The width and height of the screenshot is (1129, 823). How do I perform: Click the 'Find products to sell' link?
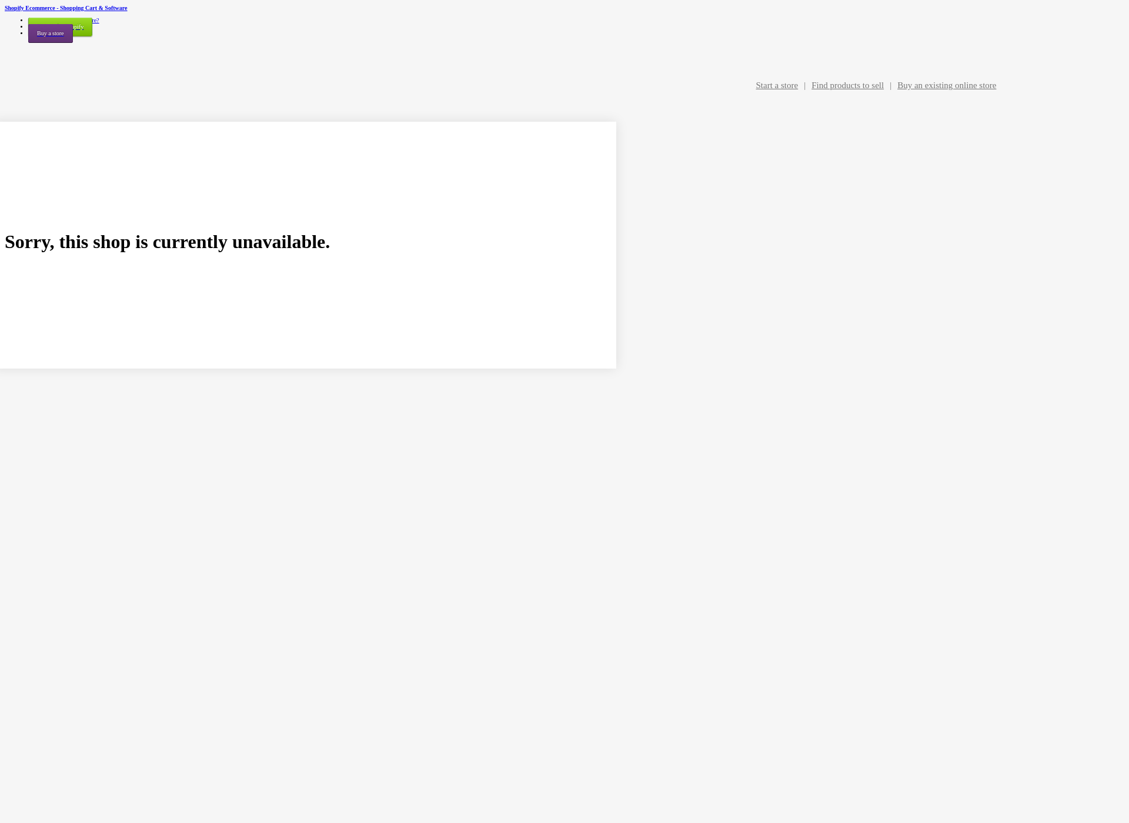click(x=847, y=85)
